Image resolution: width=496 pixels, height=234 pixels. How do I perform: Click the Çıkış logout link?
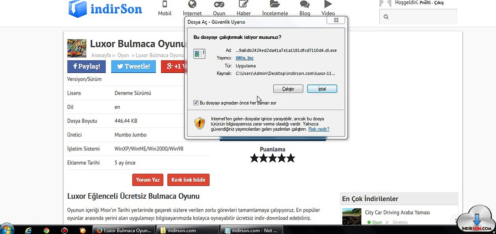(x=439, y=3)
